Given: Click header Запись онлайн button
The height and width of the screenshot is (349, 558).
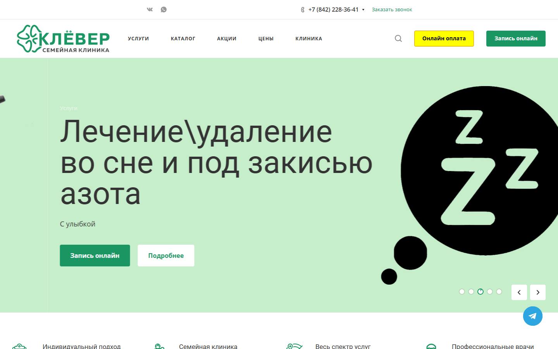Looking at the screenshot, I should pyautogui.click(x=516, y=38).
